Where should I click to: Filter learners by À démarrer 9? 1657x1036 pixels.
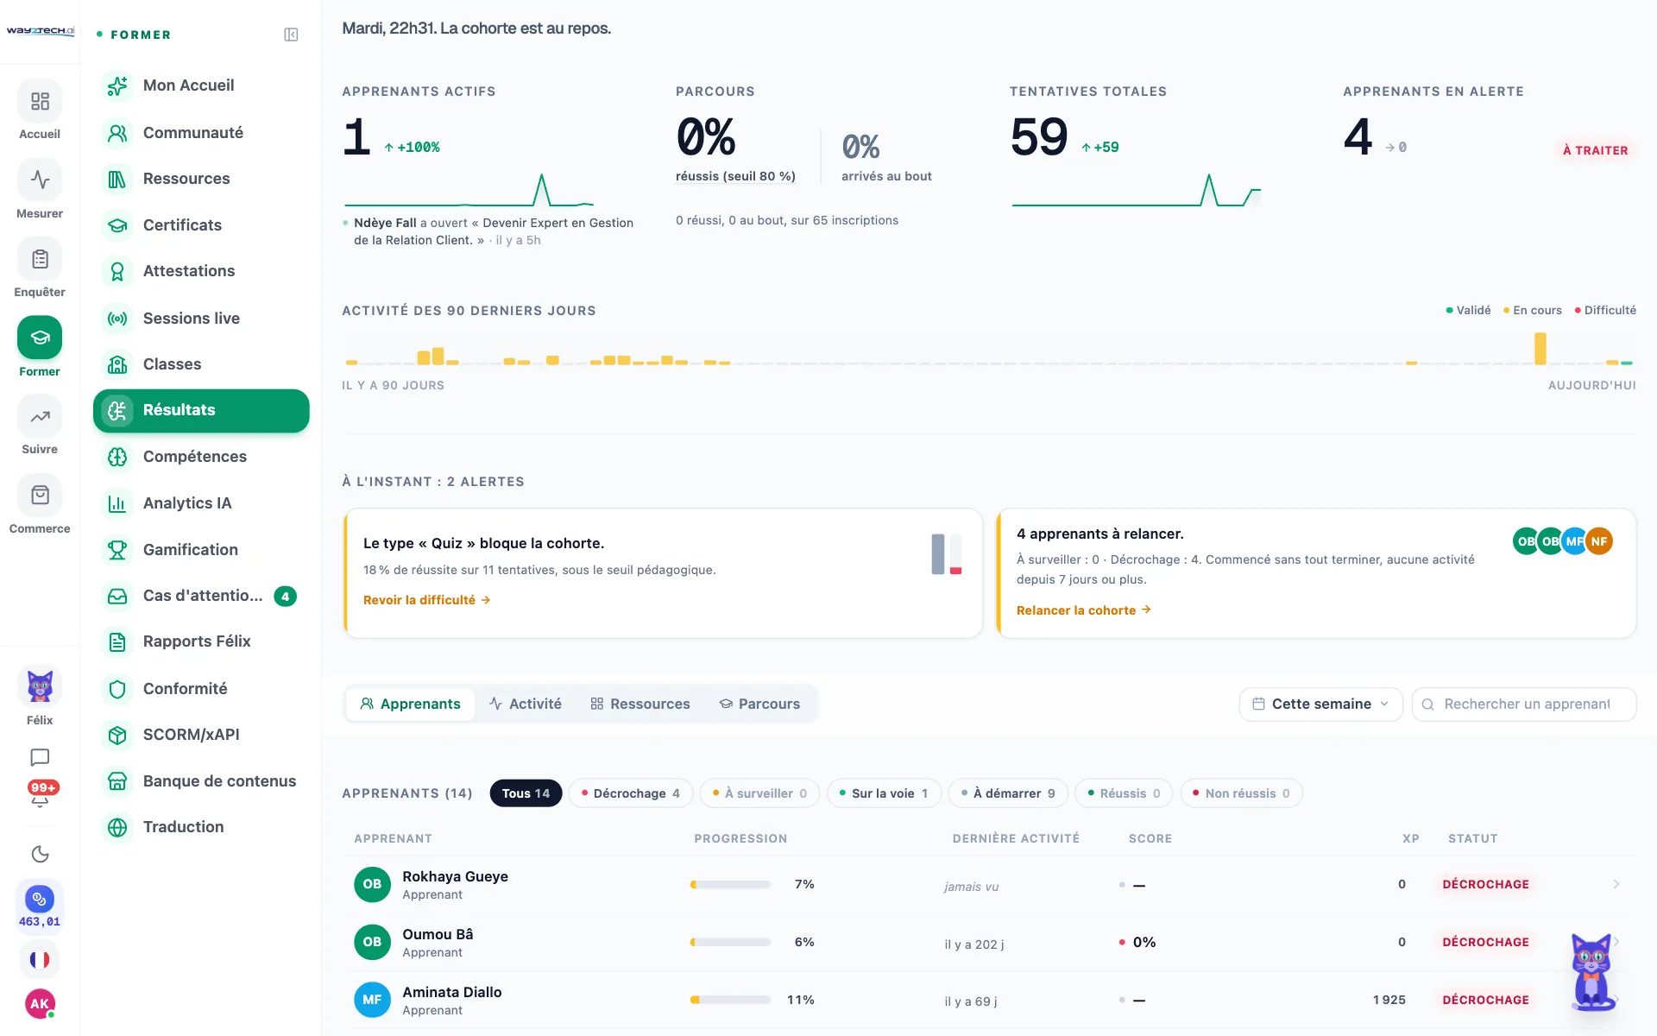[x=1008, y=793]
